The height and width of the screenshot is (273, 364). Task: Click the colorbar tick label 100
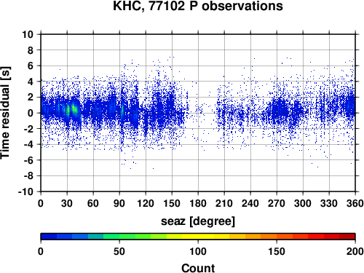(x=198, y=251)
